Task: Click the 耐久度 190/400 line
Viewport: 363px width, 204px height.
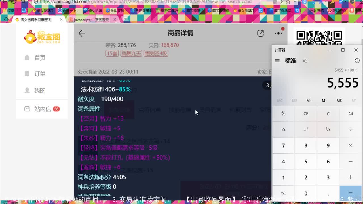Action: coord(100,99)
